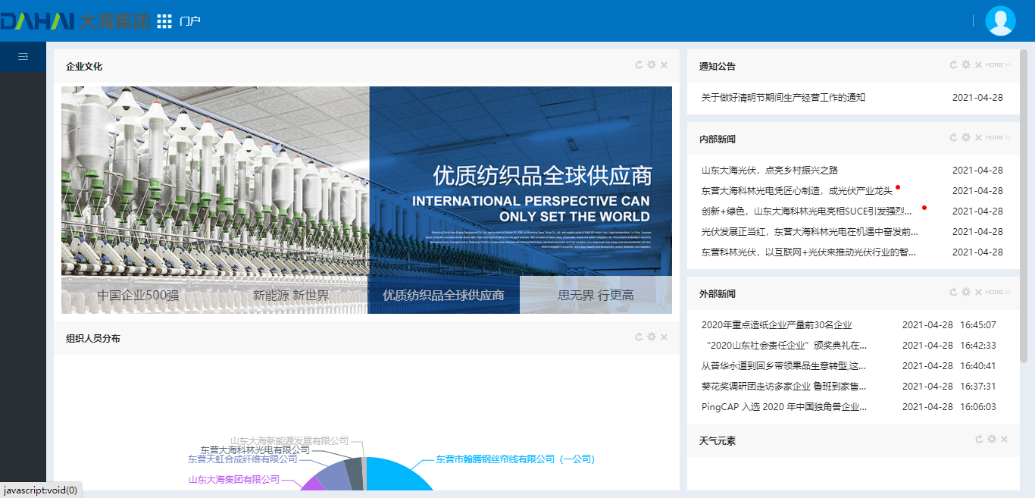
Task: Close the 组织人员分布 panel
Action: [664, 337]
